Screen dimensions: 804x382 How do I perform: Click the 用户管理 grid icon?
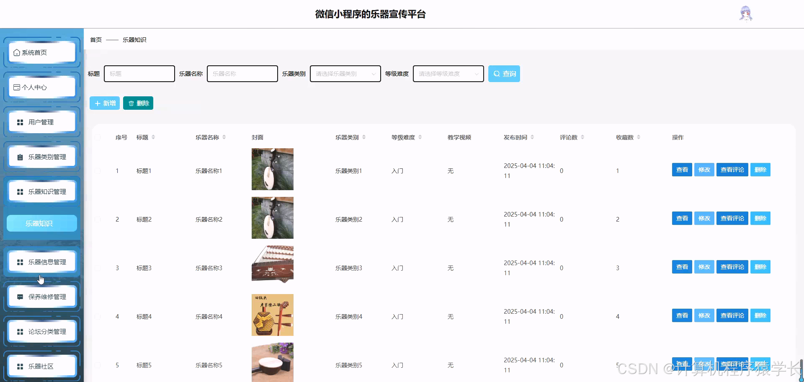[x=20, y=122]
